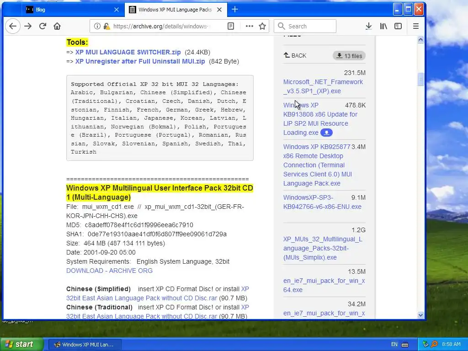The width and height of the screenshot is (468, 351).
Task: Download all with the 13 files button
Action: [x=349, y=56]
